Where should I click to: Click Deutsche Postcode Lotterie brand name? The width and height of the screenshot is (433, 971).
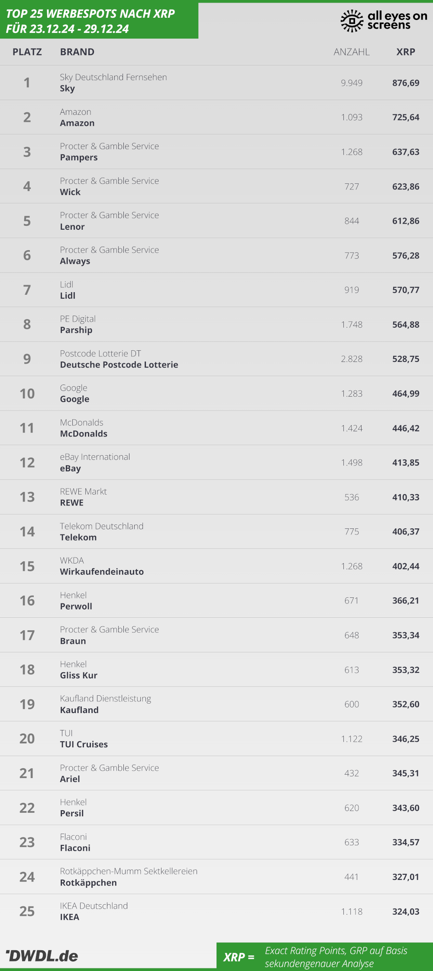119,365
